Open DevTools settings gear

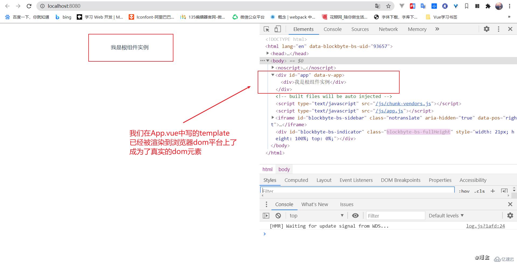tap(487, 29)
